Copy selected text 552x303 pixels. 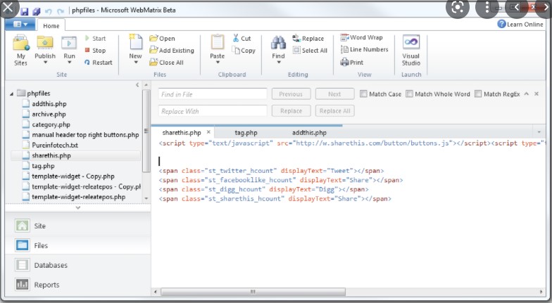tap(244, 51)
